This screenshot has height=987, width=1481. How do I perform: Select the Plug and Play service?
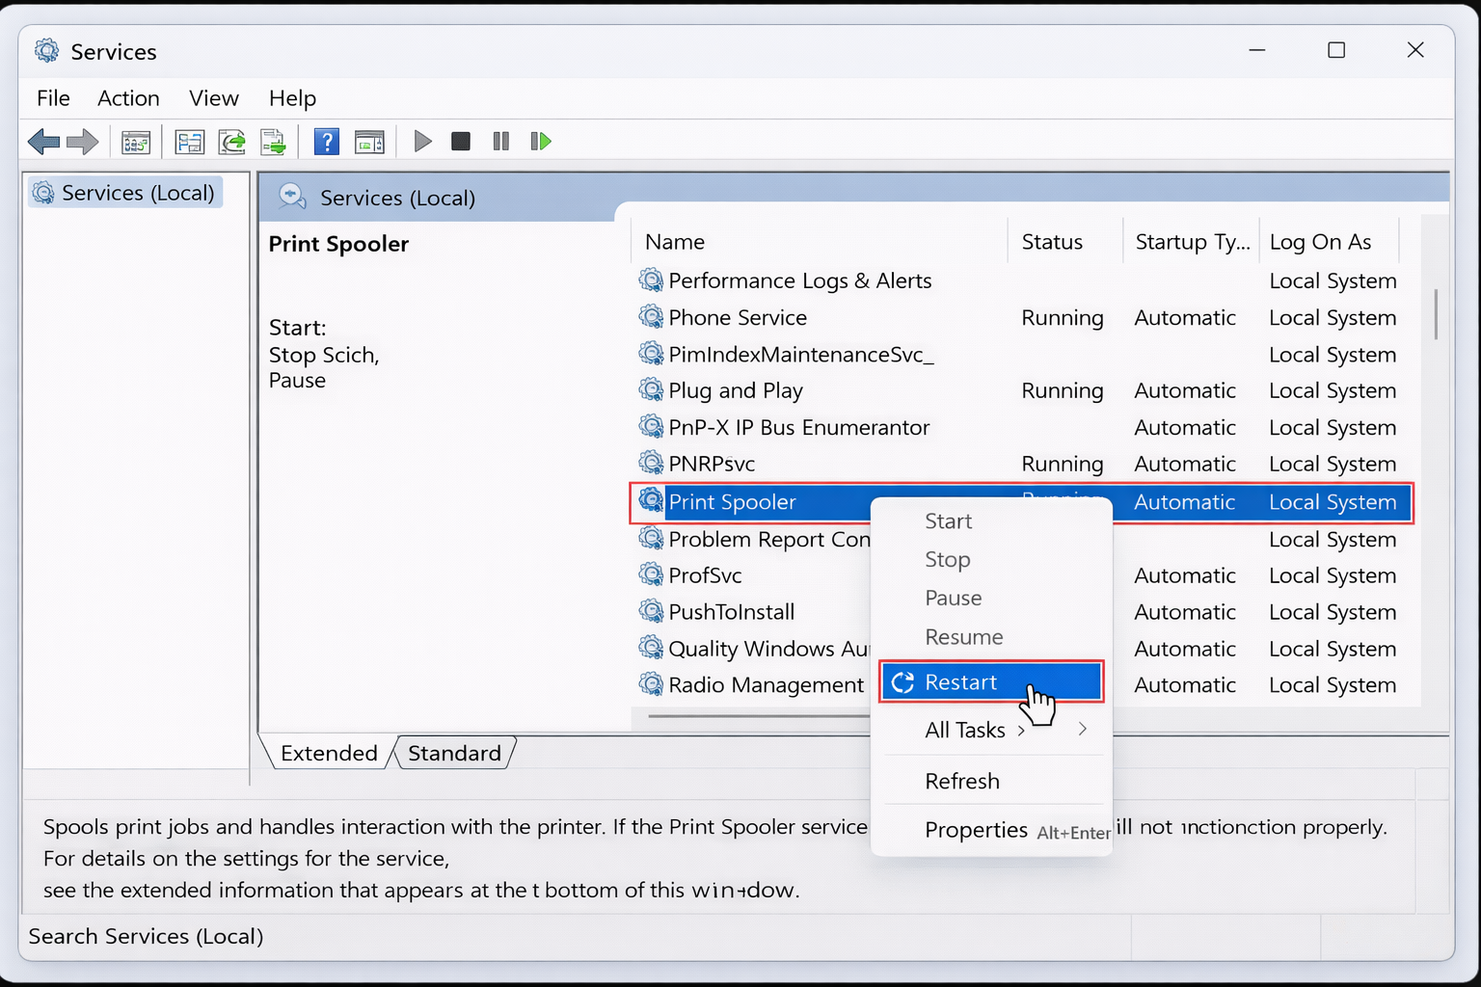pyautogui.click(x=735, y=390)
